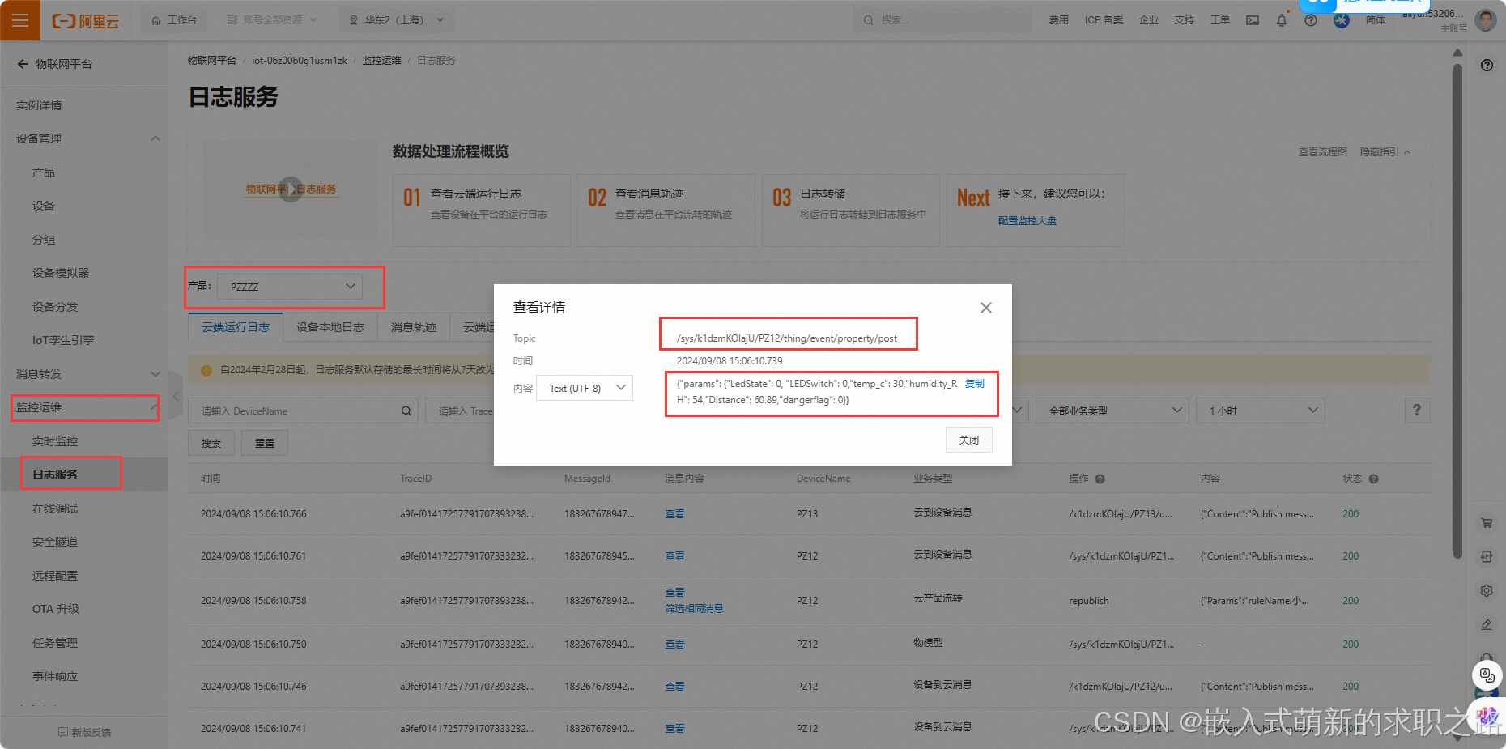Open the right-rail help icon

1487,66
